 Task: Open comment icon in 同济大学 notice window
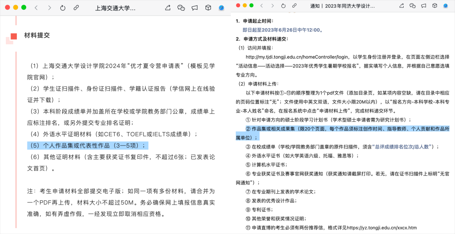424,5
